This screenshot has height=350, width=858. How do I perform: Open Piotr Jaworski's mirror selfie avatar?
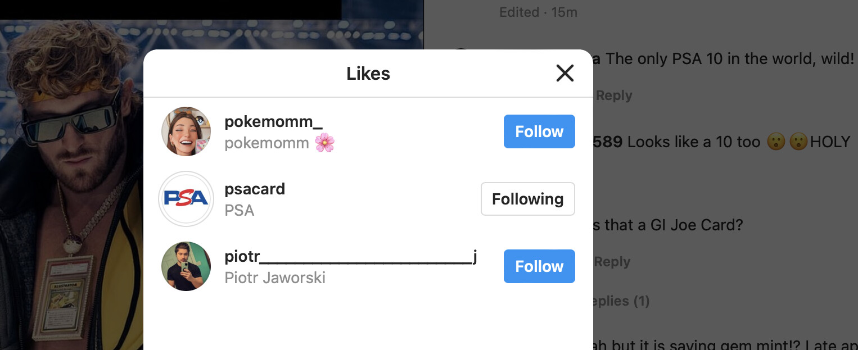pyautogui.click(x=186, y=266)
